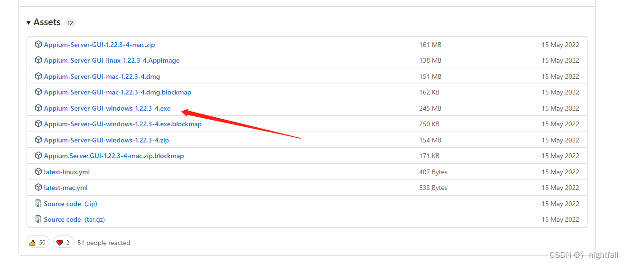Click the date in windows exe row

click(560, 108)
